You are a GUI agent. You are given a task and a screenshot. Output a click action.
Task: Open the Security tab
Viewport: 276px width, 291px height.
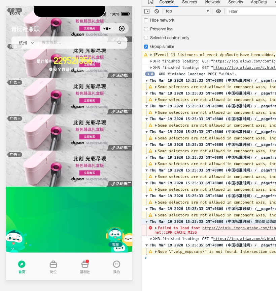[x=236, y=2]
